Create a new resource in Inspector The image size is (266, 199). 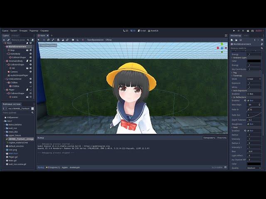pyautogui.click(x=232, y=40)
